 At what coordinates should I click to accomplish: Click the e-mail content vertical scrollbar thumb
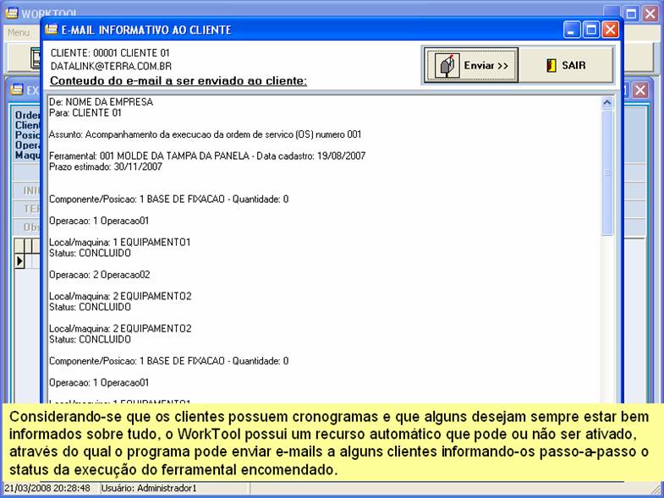pos(606,172)
